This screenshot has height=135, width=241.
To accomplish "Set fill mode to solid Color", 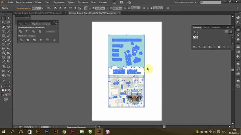I will (x=3, y=90).
